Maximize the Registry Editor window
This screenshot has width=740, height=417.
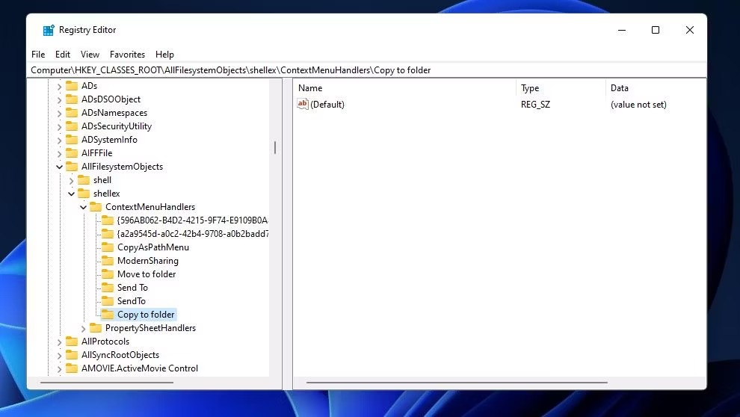coord(656,30)
